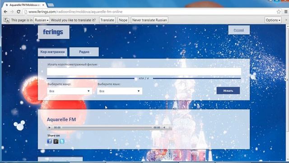Click the translate icon in the translation bar

pyautogui.click(x=6, y=20)
